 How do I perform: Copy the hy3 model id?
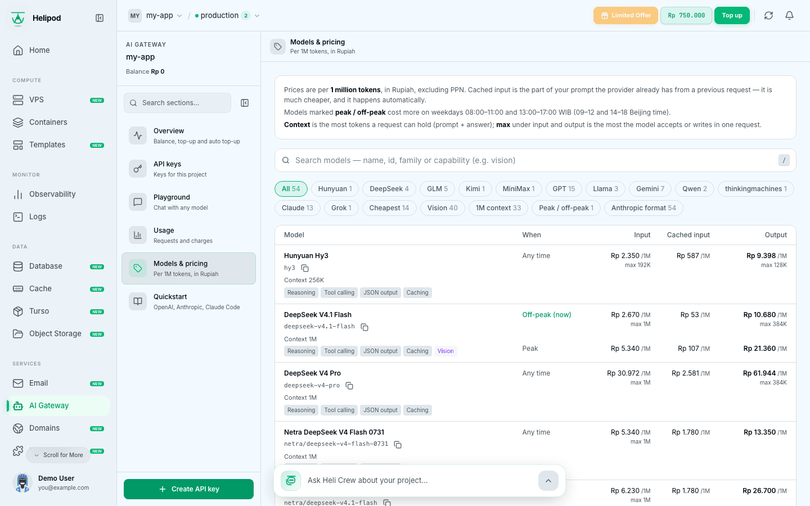(305, 268)
